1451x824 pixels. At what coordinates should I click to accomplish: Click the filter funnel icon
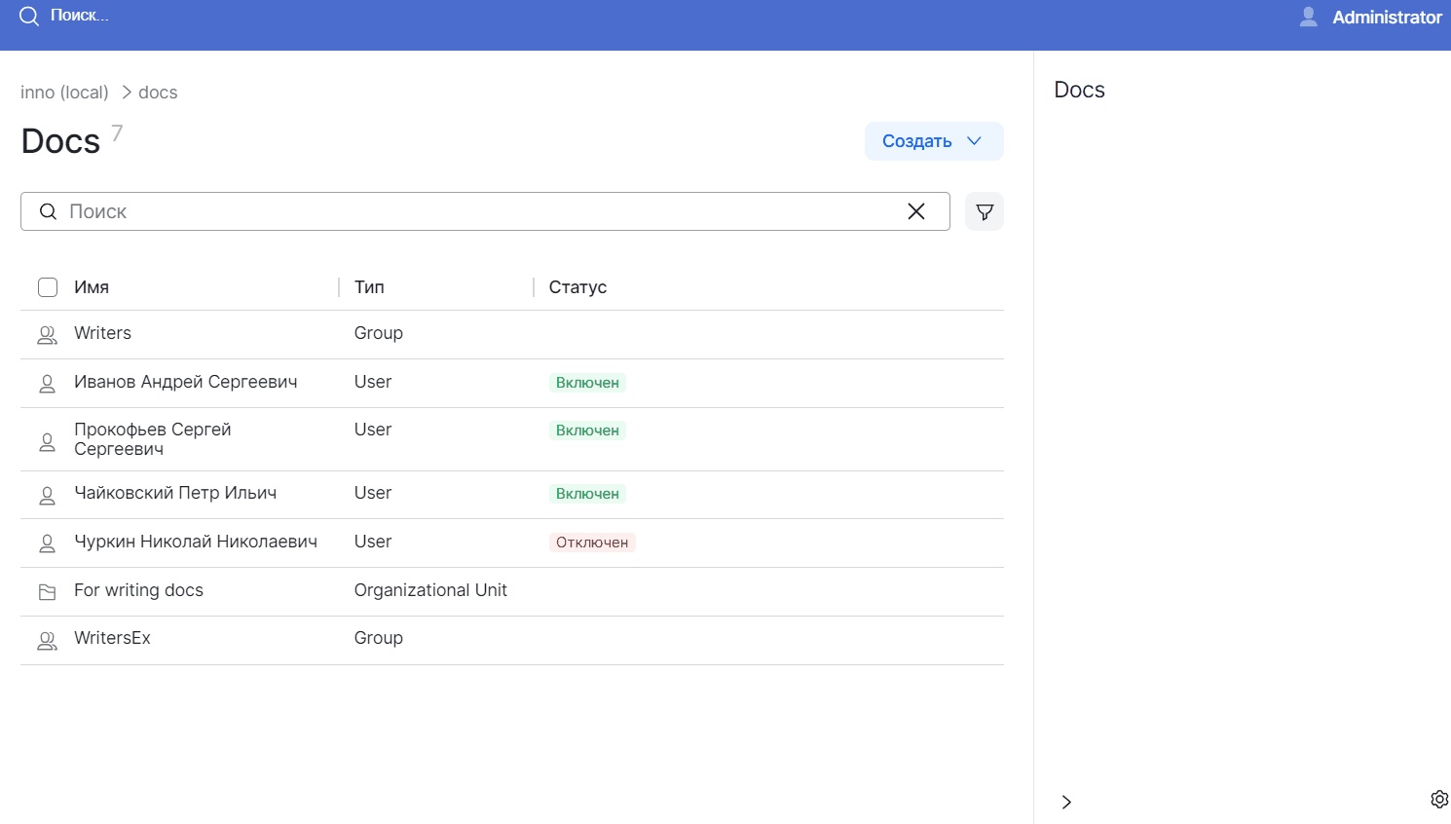pos(985,211)
